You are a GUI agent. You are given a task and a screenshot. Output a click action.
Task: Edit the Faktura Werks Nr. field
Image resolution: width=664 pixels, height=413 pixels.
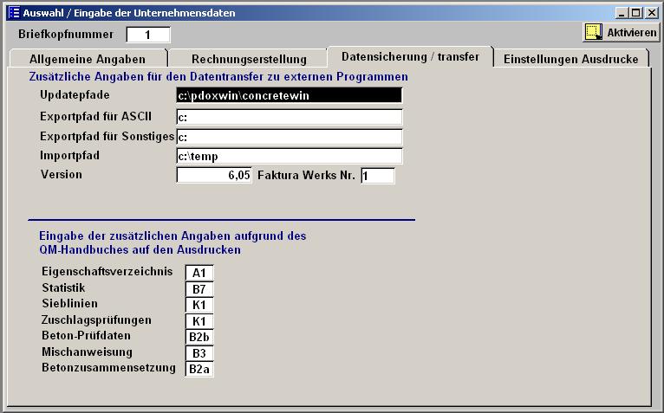point(377,176)
